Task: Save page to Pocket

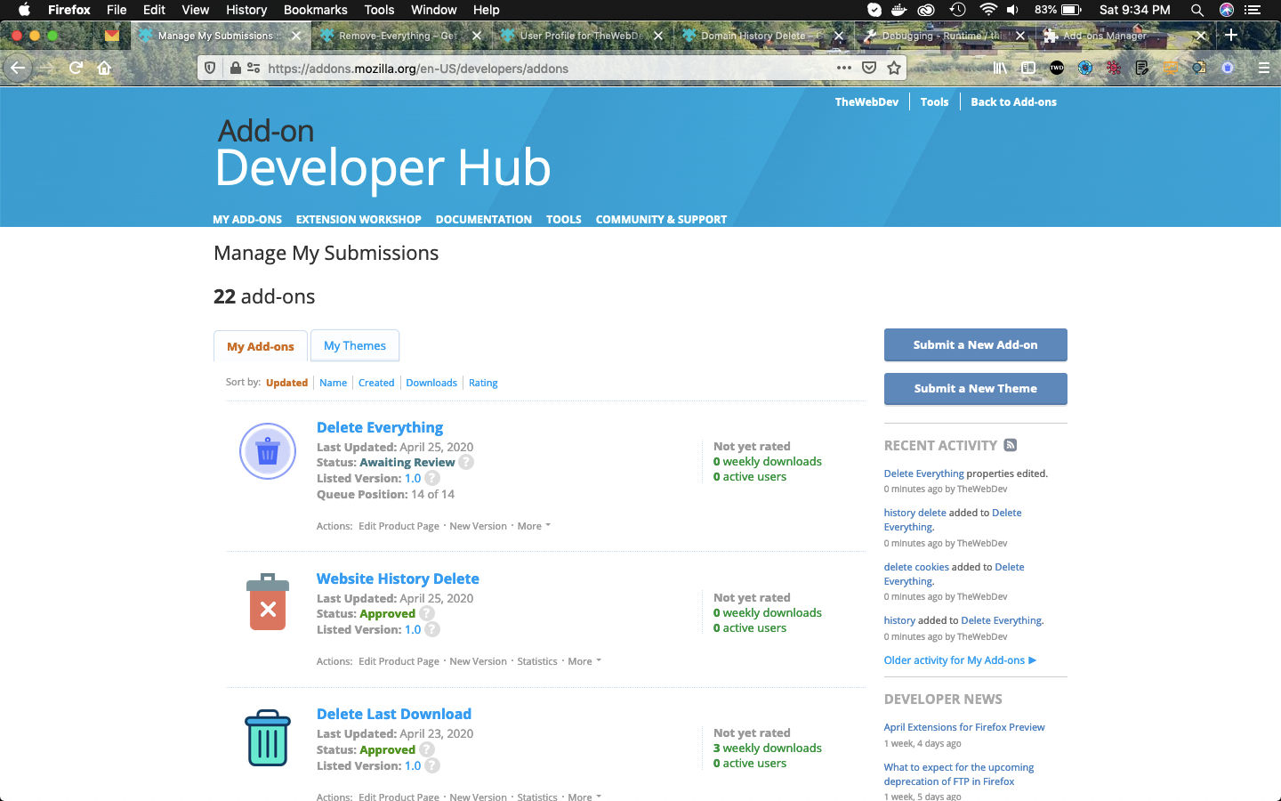Action: click(x=869, y=68)
